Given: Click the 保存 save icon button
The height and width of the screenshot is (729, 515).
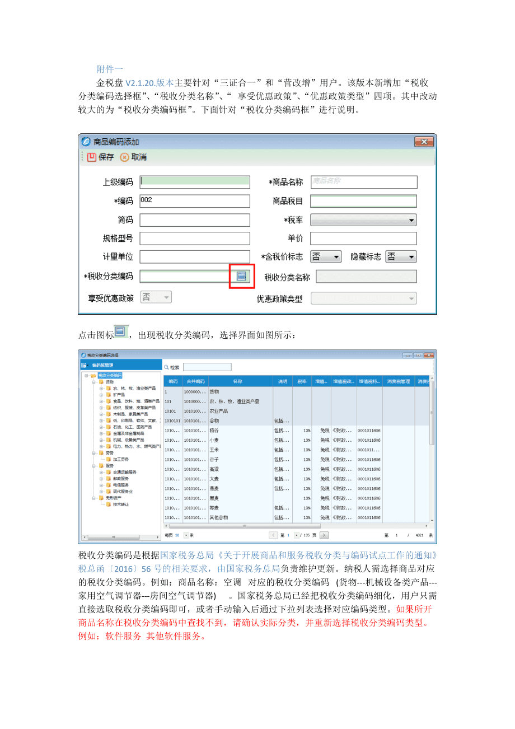Looking at the screenshot, I should 92,157.
